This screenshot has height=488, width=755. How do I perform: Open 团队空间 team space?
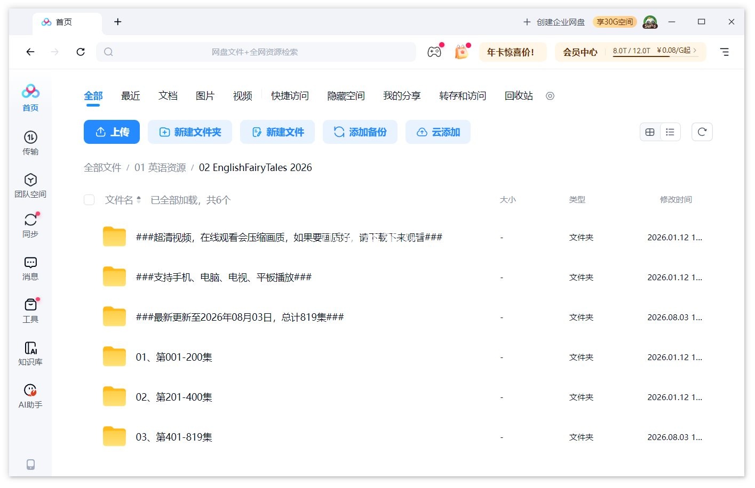(30, 185)
